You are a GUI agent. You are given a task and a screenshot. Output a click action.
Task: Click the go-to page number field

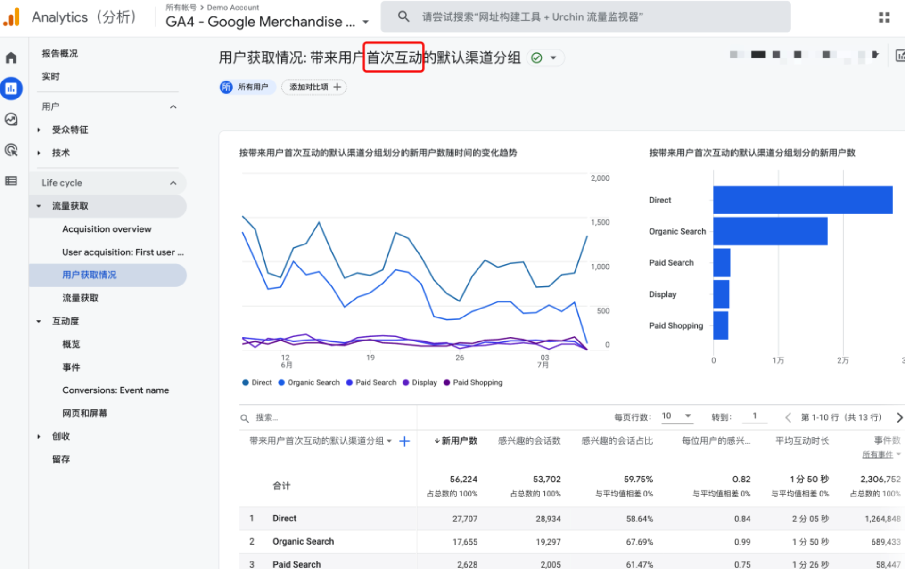[754, 416]
